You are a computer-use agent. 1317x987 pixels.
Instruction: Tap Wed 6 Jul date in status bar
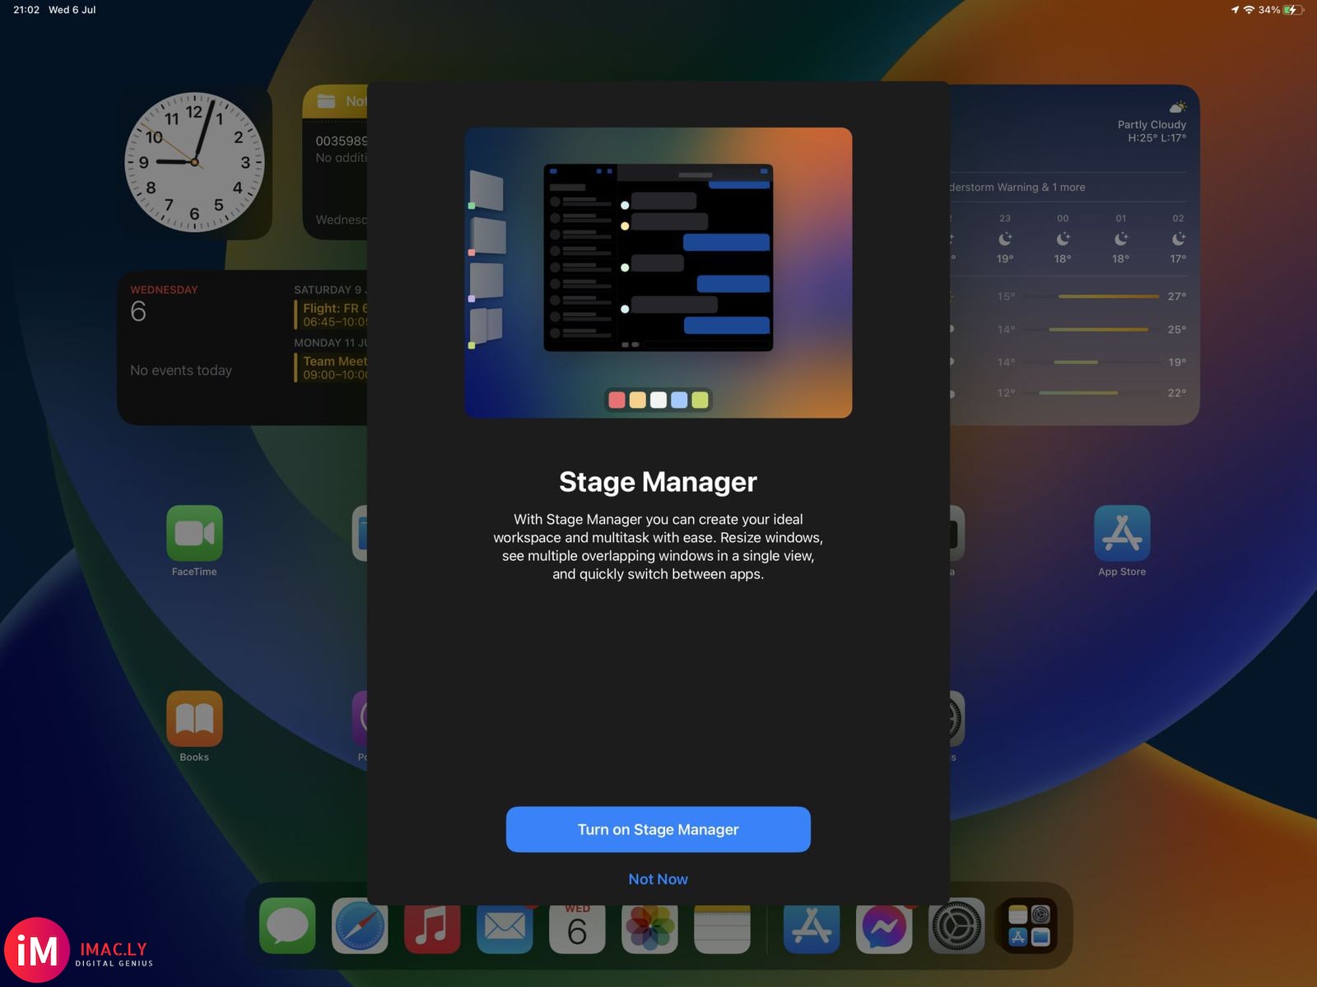click(x=72, y=10)
